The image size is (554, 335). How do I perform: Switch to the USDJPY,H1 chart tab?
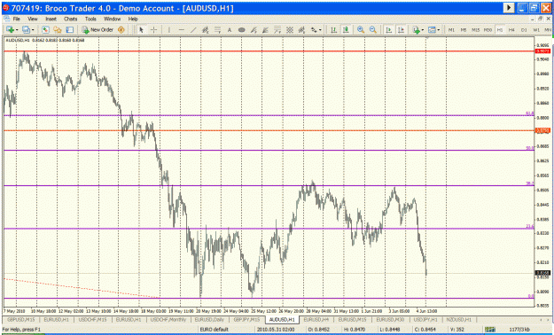coord(425,319)
